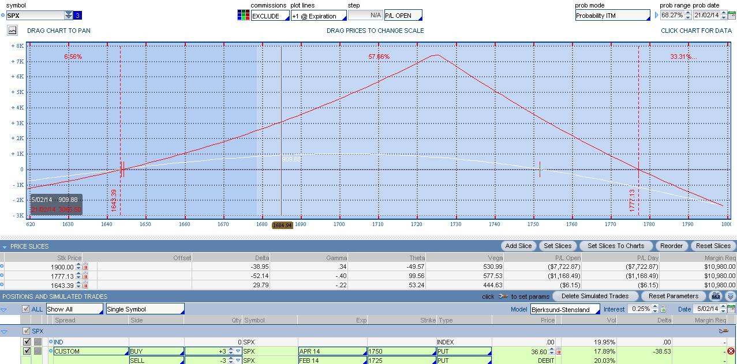Open the color grid settings icon beside commissions
Image resolution: width=737 pixels, height=364 pixels.
click(243, 16)
